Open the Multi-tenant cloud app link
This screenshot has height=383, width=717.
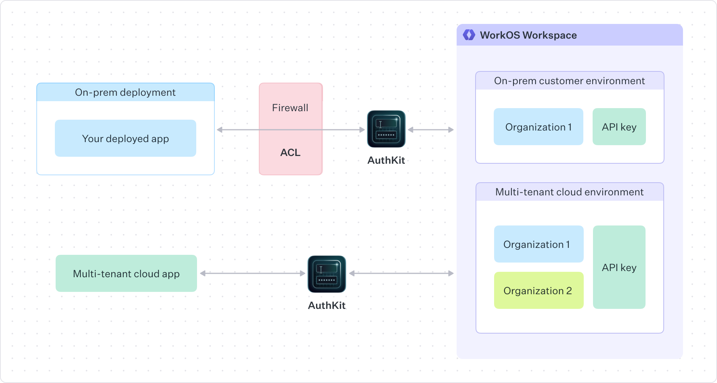[x=126, y=273]
